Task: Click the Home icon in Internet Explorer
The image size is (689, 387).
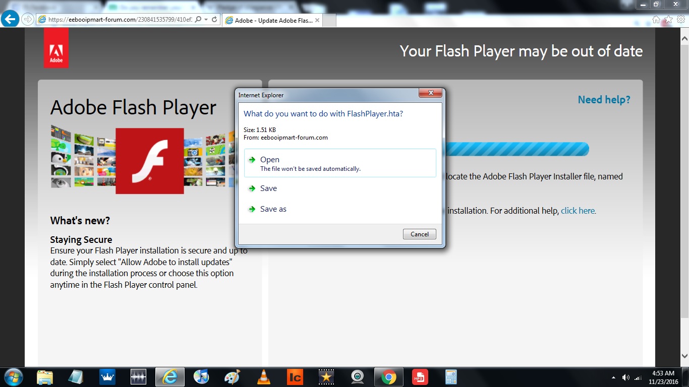Action: click(656, 19)
